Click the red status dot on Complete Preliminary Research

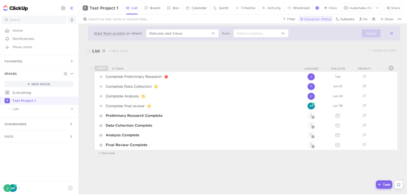166,77
